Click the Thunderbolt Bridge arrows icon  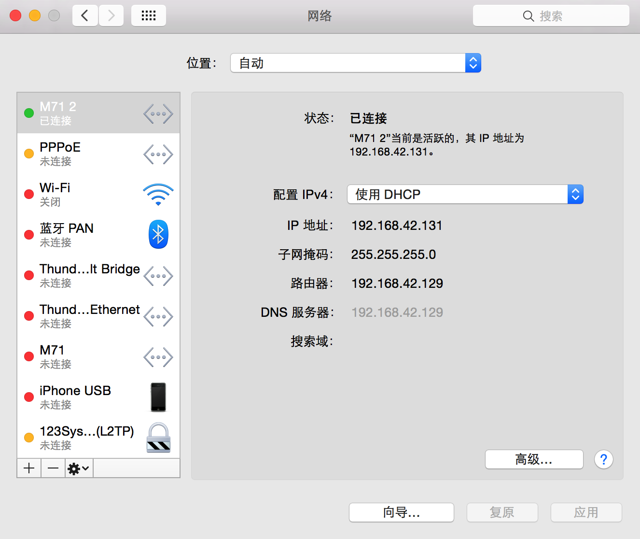click(158, 276)
